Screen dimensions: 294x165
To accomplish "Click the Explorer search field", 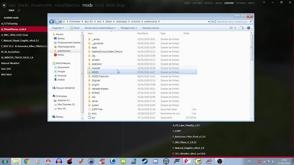I will tap(234, 22).
